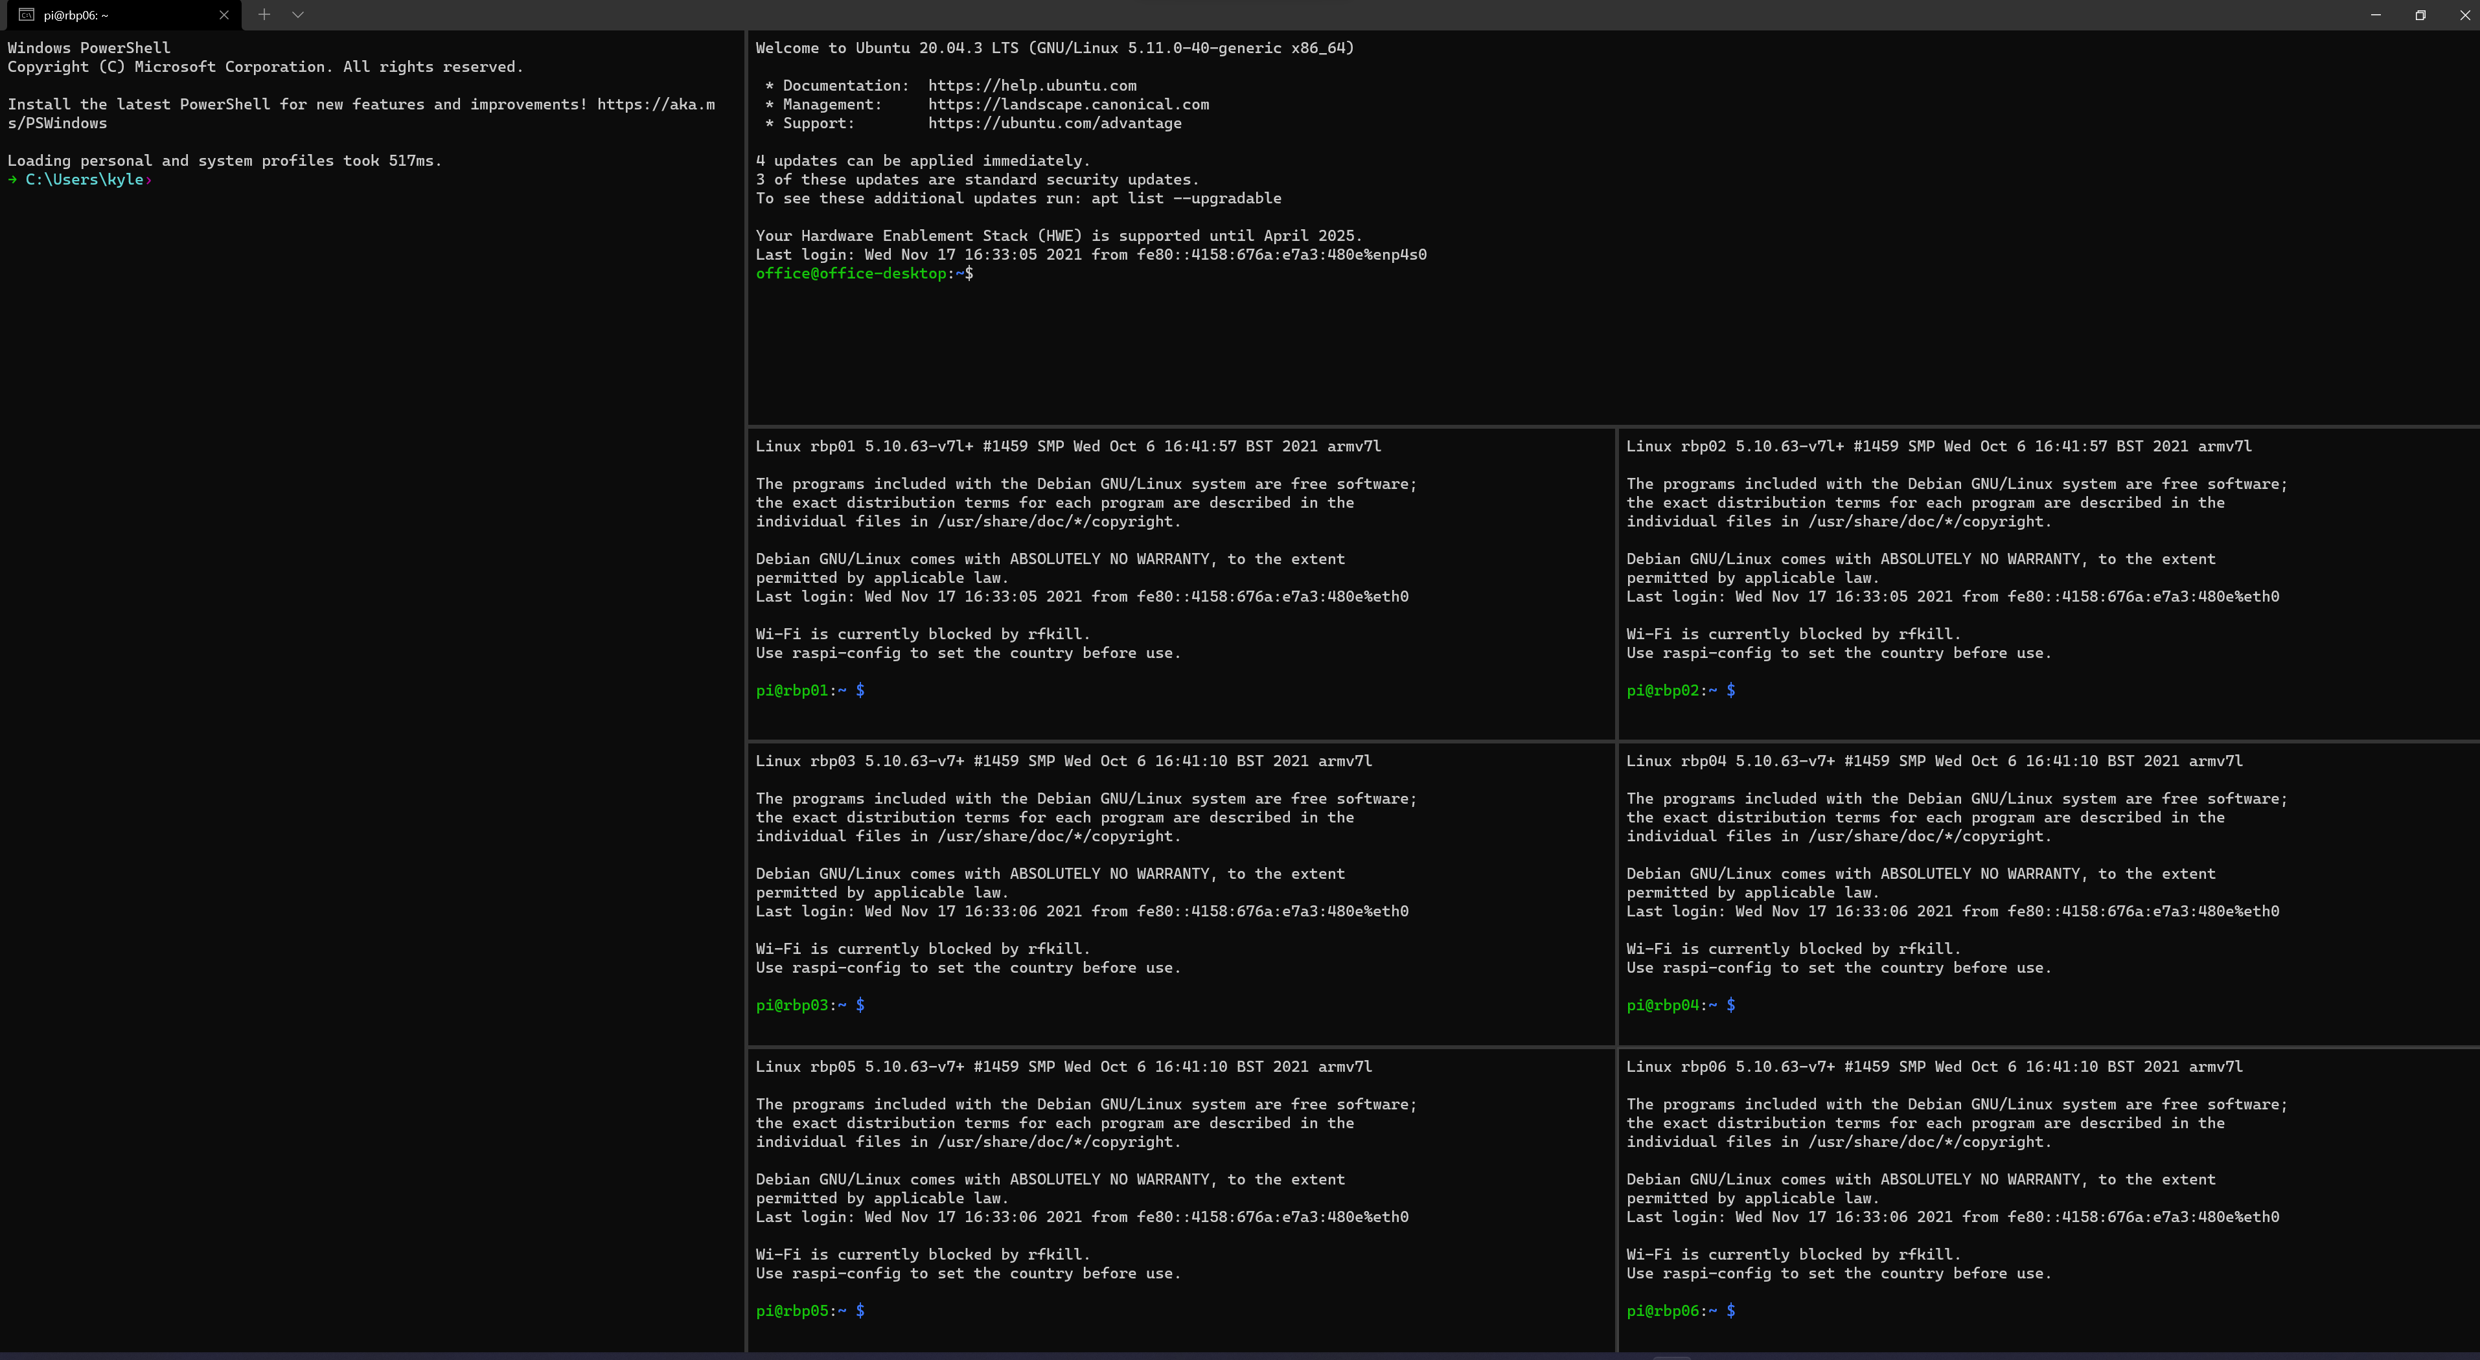Click 'Use raspi-config' line in rbp06 pane
The image size is (2480, 1360).
pos(1839,1273)
